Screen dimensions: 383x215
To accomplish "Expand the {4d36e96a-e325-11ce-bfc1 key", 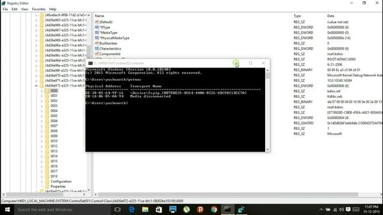I will [36, 45].
